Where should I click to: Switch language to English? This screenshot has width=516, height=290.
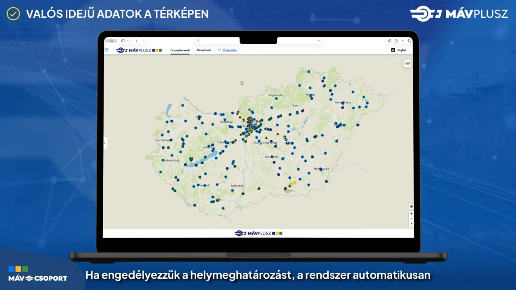[x=402, y=50]
